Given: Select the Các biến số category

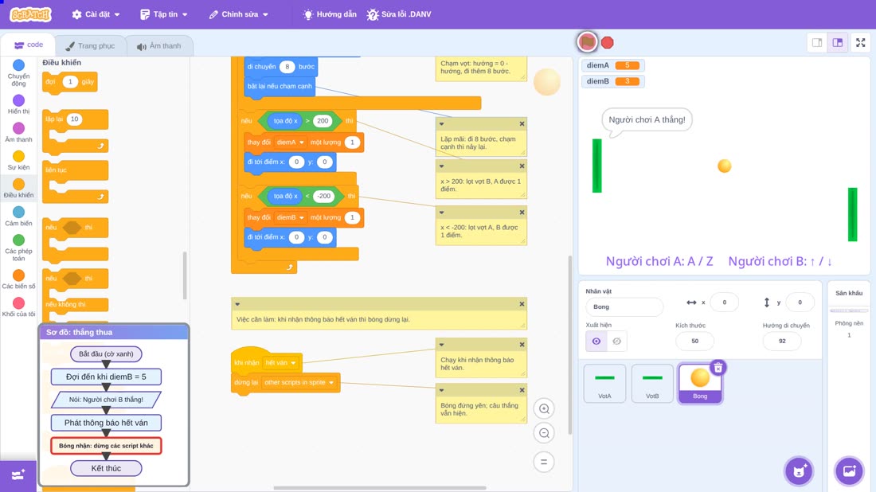Looking at the screenshot, I should click(x=18, y=279).
